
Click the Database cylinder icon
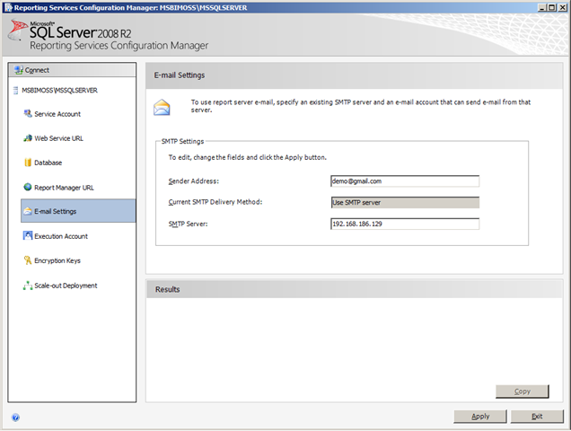point(28,163)
